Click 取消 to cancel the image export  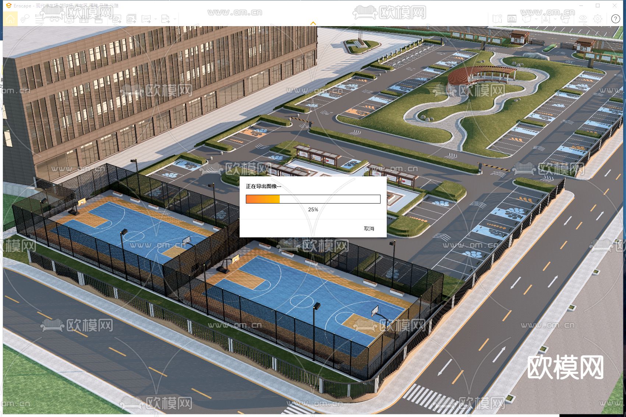pyautogui.click(x=369, y=229)
